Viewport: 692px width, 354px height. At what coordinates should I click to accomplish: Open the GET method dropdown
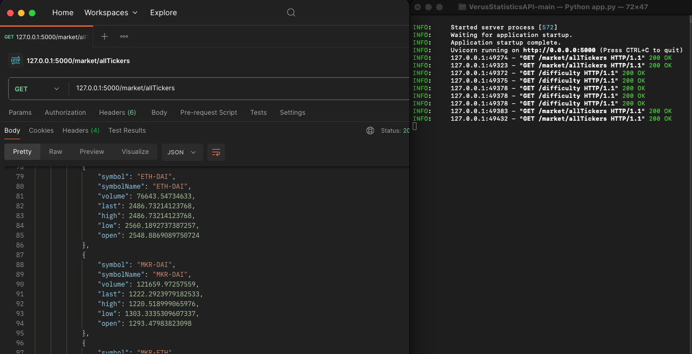[37, 89]
